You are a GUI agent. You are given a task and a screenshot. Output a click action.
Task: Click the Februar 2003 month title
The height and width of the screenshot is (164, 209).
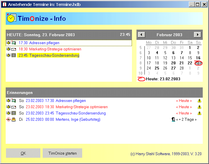(x=169, y=35)
